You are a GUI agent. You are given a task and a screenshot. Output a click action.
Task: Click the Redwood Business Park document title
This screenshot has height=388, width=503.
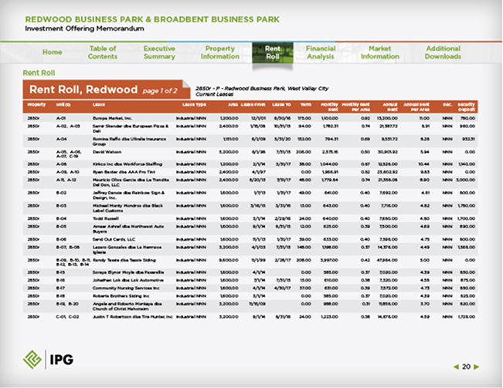[152, 19]
